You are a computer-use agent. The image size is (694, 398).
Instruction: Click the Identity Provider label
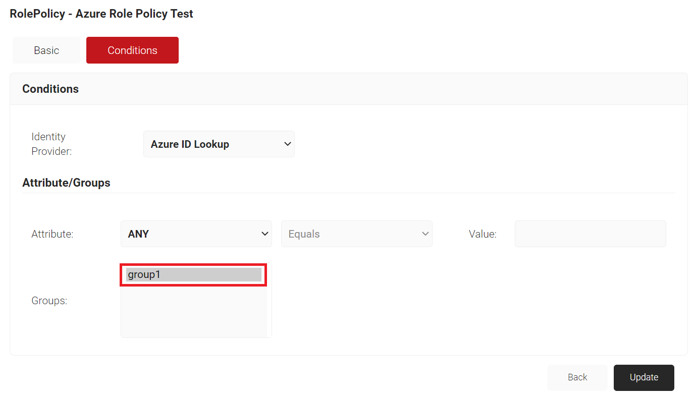[51, 144]
